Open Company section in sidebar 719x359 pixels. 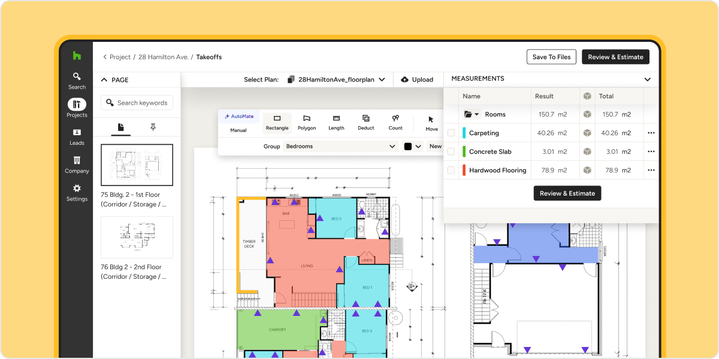click(77, 165)
